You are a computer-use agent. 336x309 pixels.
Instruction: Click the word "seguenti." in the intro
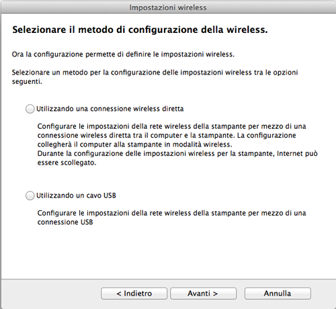coord(27,82)
